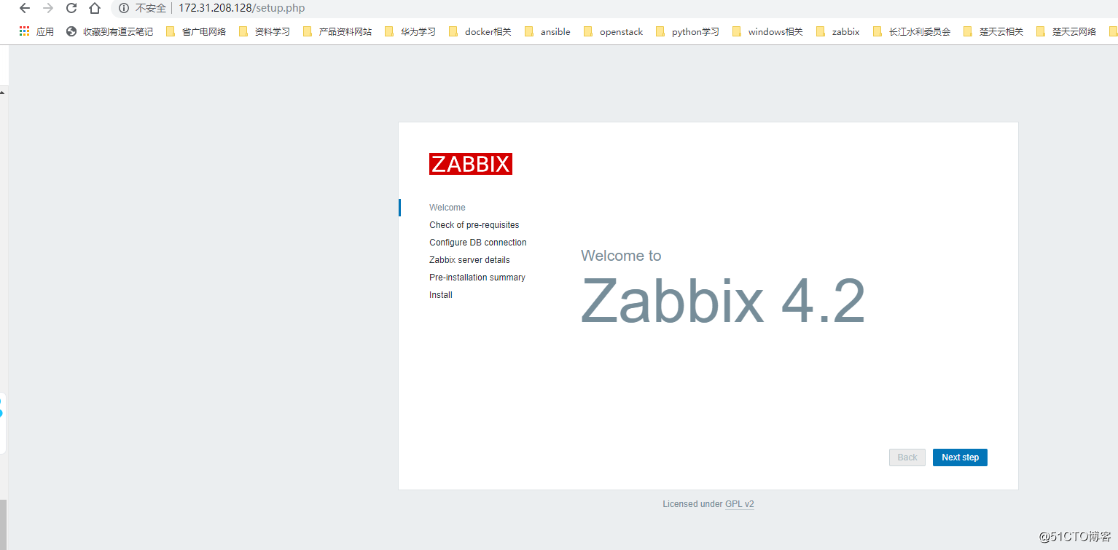Click the 收藏到有道云笔记 bookmark icon

coord(71,31)
